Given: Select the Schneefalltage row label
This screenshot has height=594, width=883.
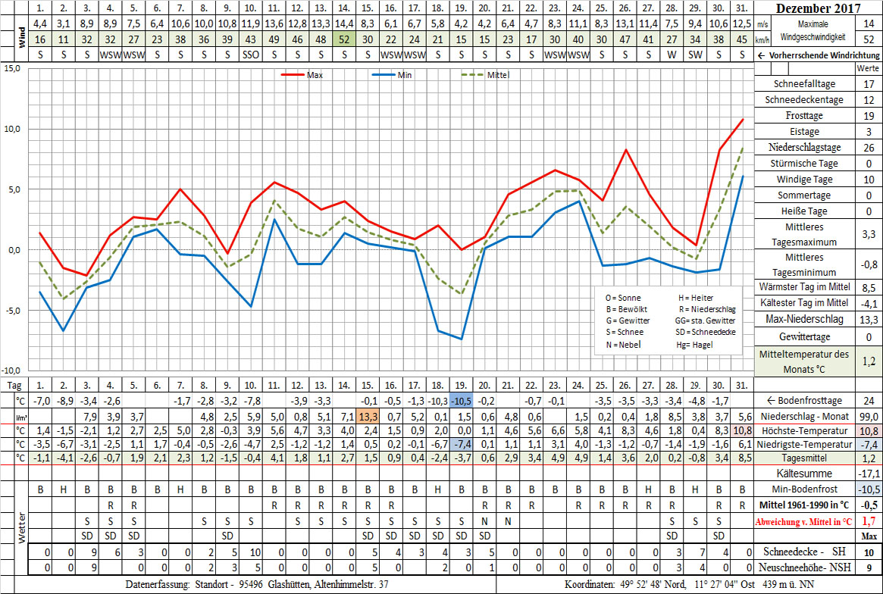Looking at the screenshot, I should tap(806, 84).
